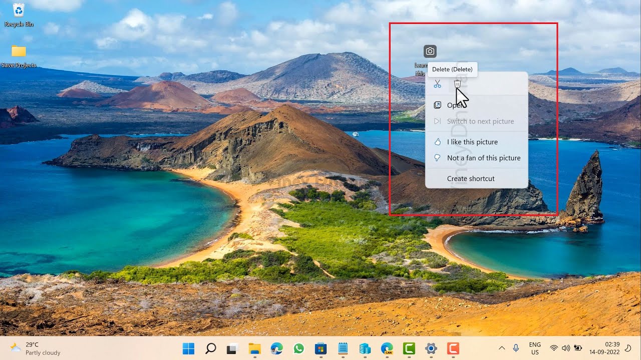Choose Create shortcut in context menu

click(x=476, y=178)
